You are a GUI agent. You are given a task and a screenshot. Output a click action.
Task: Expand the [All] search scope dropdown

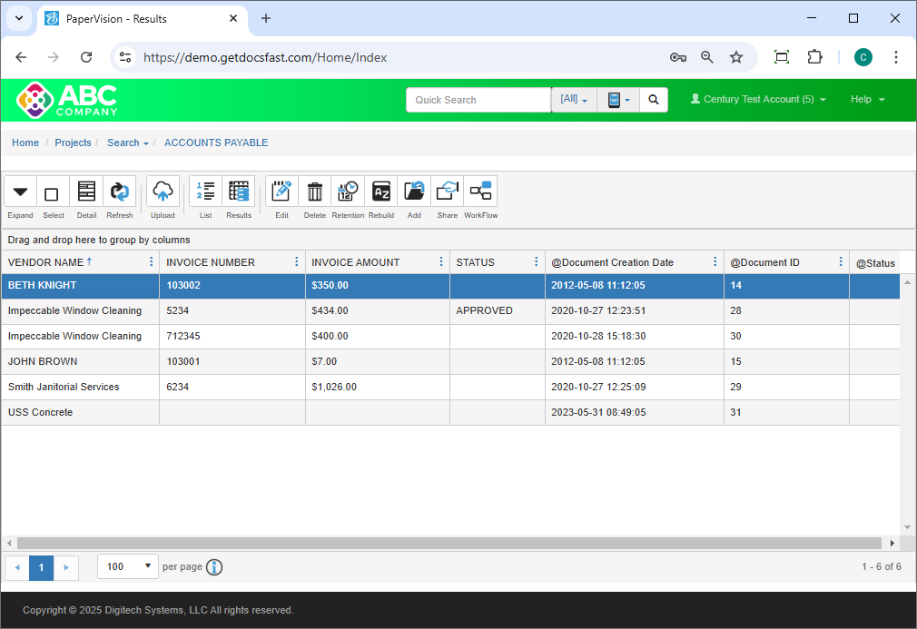574,100
